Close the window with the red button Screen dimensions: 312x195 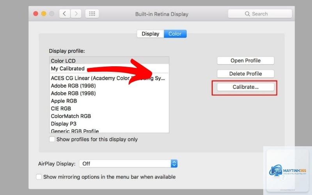[36, 14]
